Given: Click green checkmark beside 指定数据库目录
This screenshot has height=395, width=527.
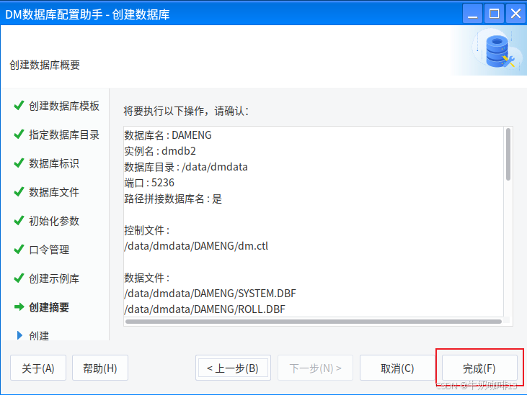Looking at the screenshot, I should (x=19, y=134).
